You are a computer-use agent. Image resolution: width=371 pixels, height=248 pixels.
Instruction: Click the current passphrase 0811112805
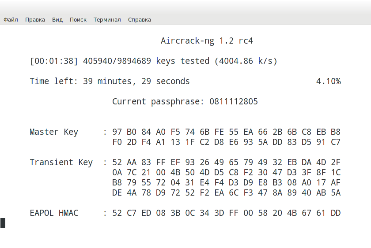coord(233,102)
